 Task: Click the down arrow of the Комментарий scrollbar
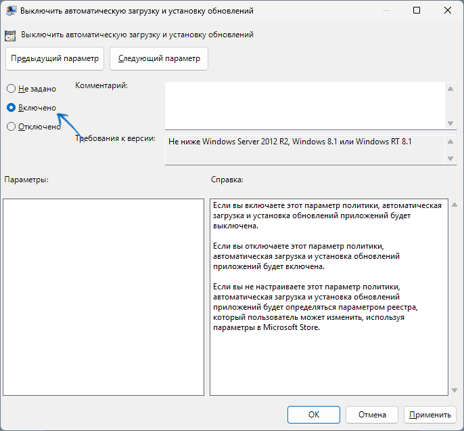[450, 123]
